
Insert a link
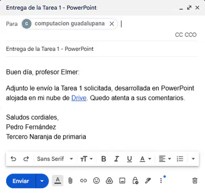pos(84,181)
